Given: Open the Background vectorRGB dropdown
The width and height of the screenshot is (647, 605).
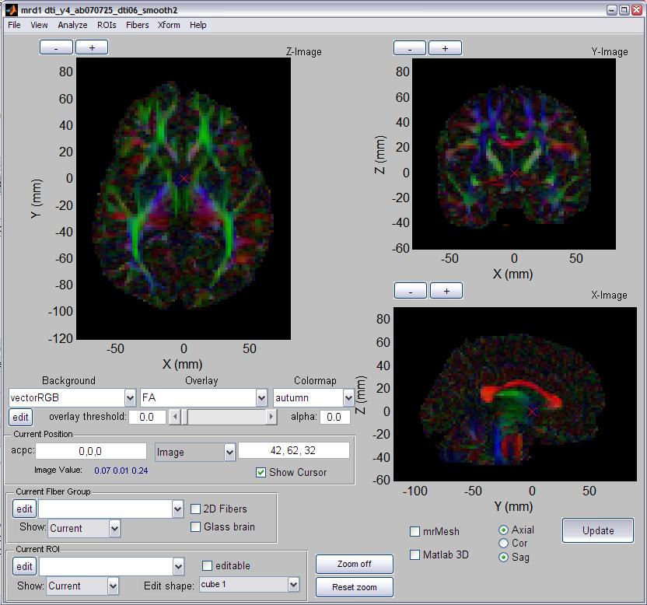Looking at the screenshot, I should [129, 398].
